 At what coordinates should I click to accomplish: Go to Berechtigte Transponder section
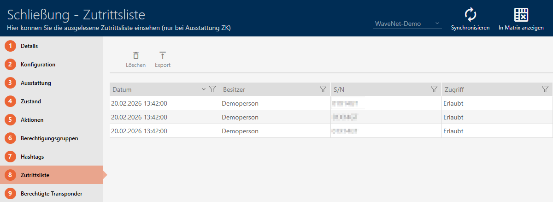click(x=51, y=194)
